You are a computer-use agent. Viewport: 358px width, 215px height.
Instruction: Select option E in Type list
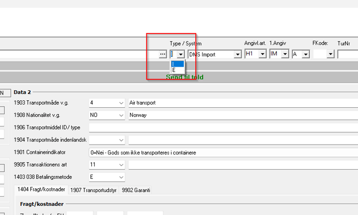click(177, 70)
